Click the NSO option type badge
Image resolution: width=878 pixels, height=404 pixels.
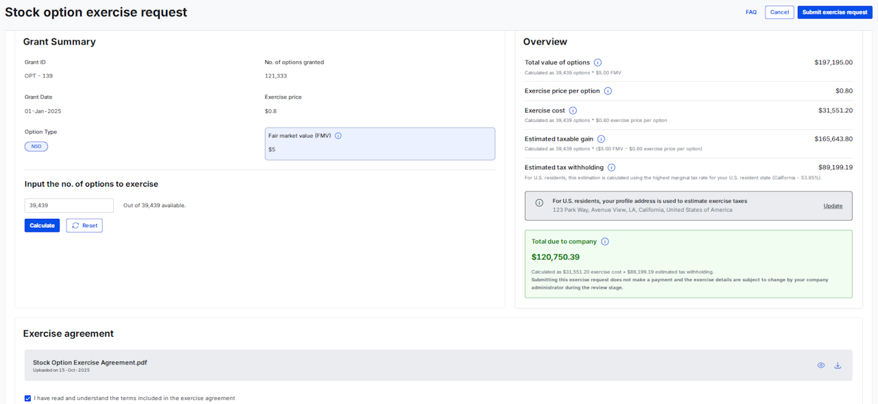click(36, 146)
